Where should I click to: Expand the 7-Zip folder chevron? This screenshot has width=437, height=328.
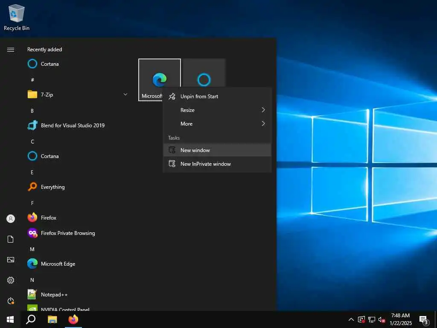[125, 94]
